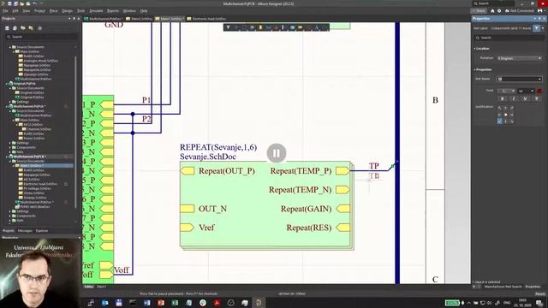Click the Undo arrow in the title bar
Image resolution: width=548 pixels, height=308 pixels.
(34, 3)
